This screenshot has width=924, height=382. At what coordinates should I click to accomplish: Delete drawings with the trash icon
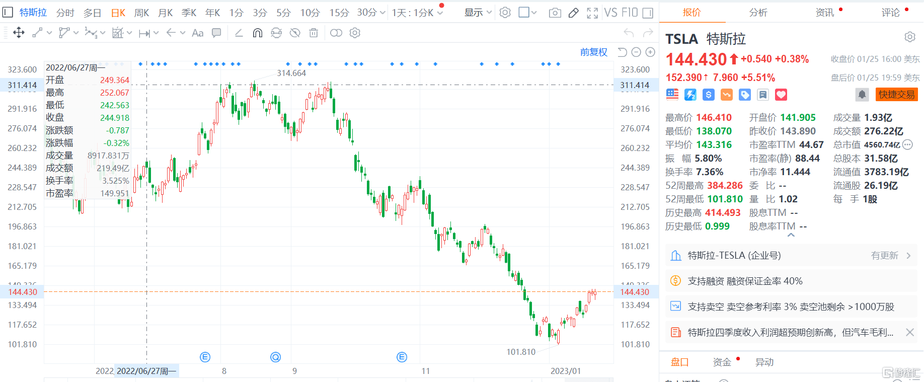pos(314,33)
